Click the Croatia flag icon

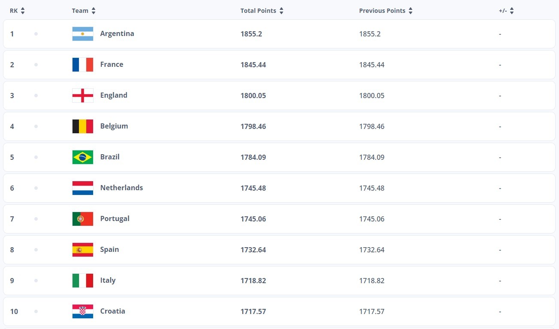click(x=83, y=311)
